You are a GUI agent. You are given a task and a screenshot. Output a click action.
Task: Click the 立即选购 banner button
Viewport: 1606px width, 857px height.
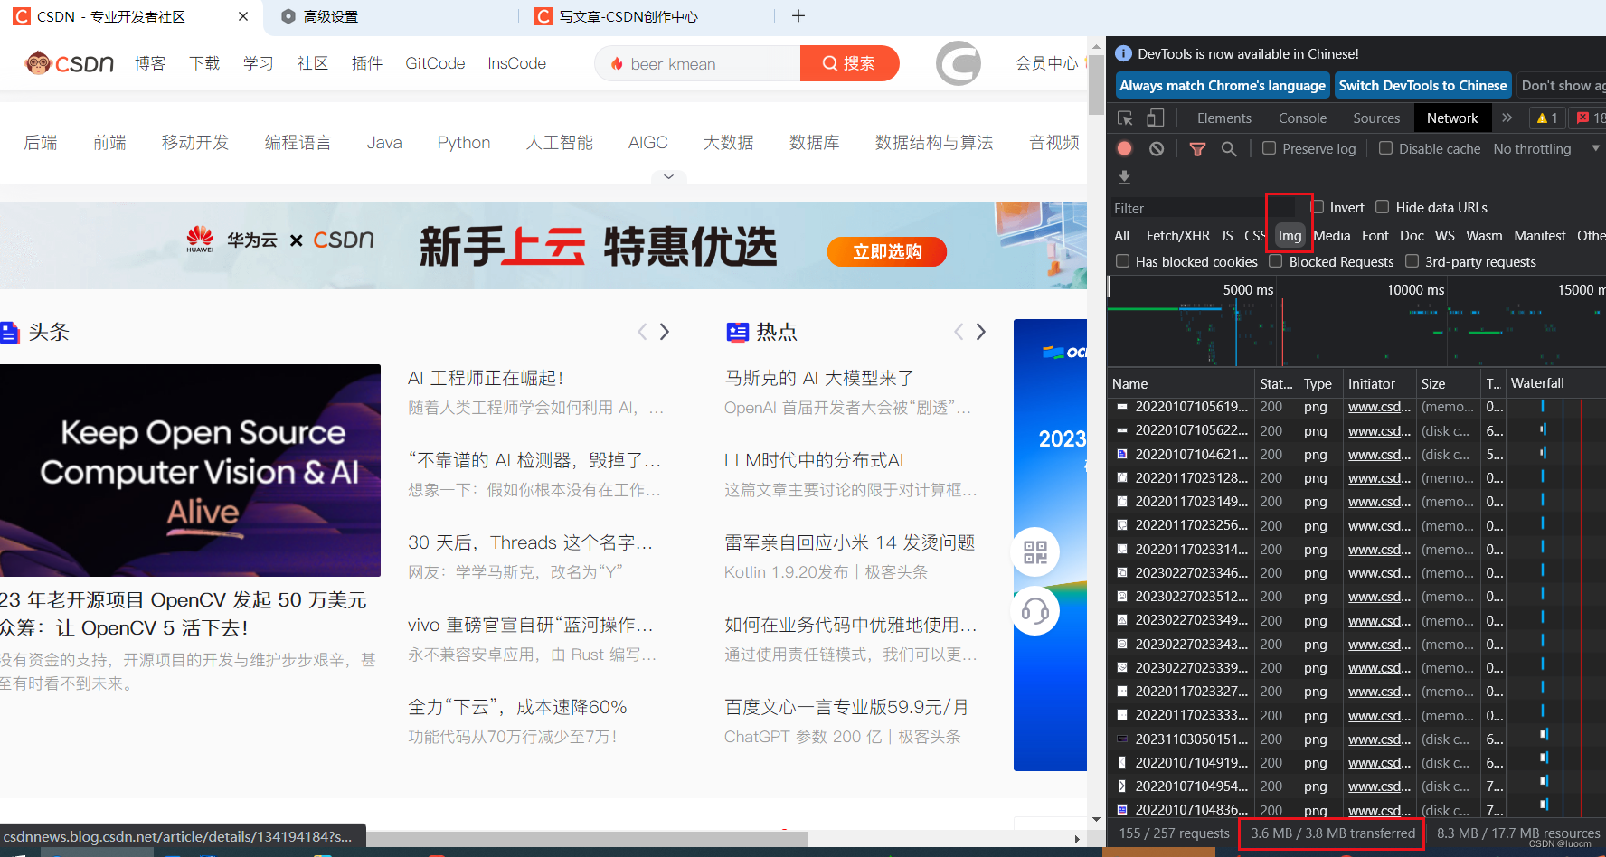tap(886, 251)
